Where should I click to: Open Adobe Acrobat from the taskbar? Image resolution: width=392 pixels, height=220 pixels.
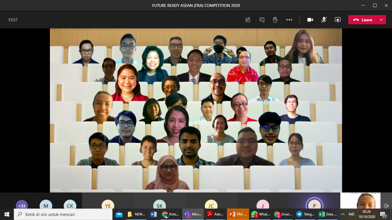(215, 214)
